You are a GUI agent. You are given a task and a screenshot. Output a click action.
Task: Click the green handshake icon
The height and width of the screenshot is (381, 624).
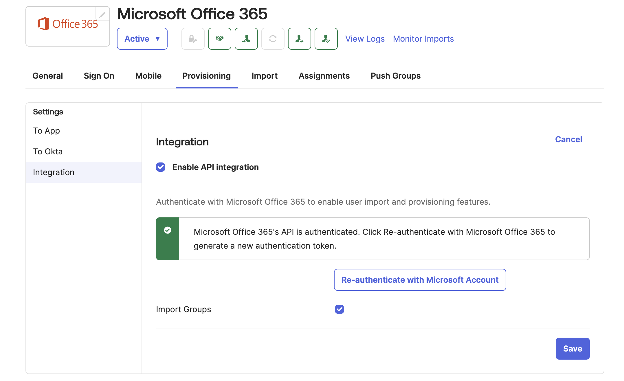(220, 39)
